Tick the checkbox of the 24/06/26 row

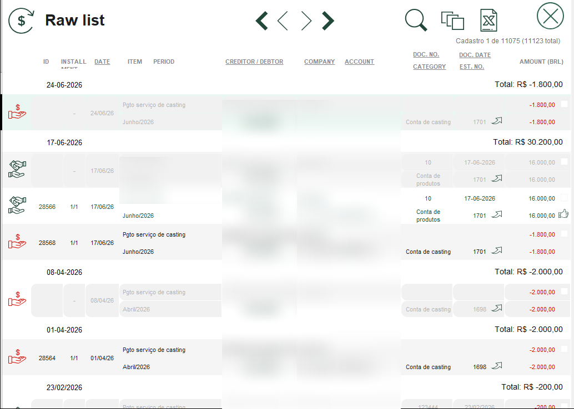(x=564, y=104)
